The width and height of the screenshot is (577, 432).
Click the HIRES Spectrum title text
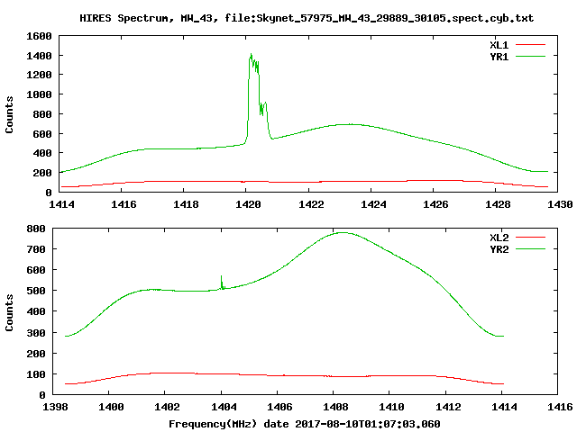click(307, 18)
